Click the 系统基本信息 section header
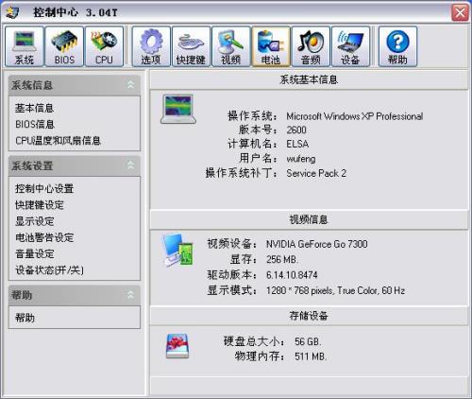The image size is (472, 399). [x=309, y=79]
